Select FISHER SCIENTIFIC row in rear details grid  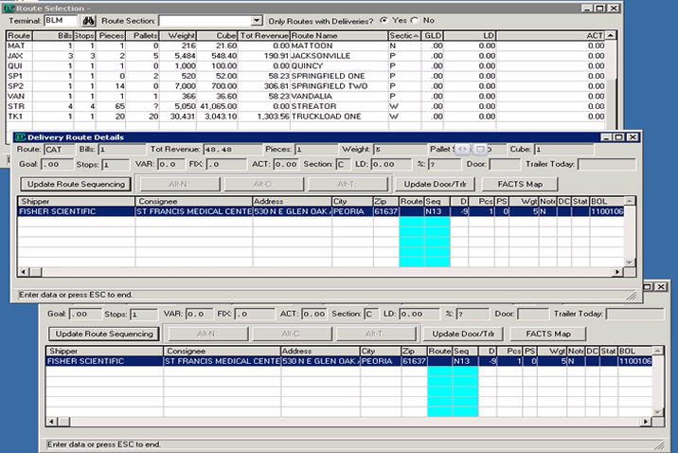[x=349, y=361]
